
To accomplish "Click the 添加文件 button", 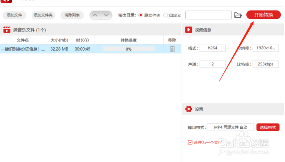I will (14, 15).
